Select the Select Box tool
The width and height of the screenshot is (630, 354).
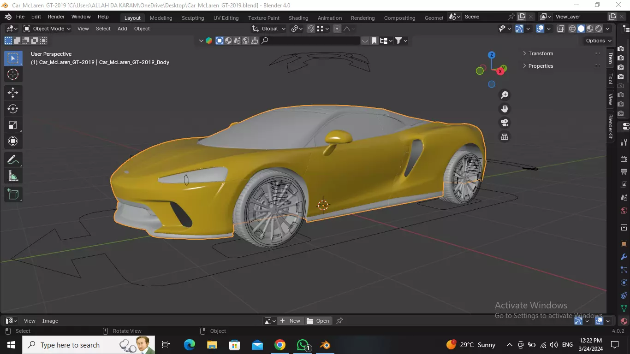point(13,59)
